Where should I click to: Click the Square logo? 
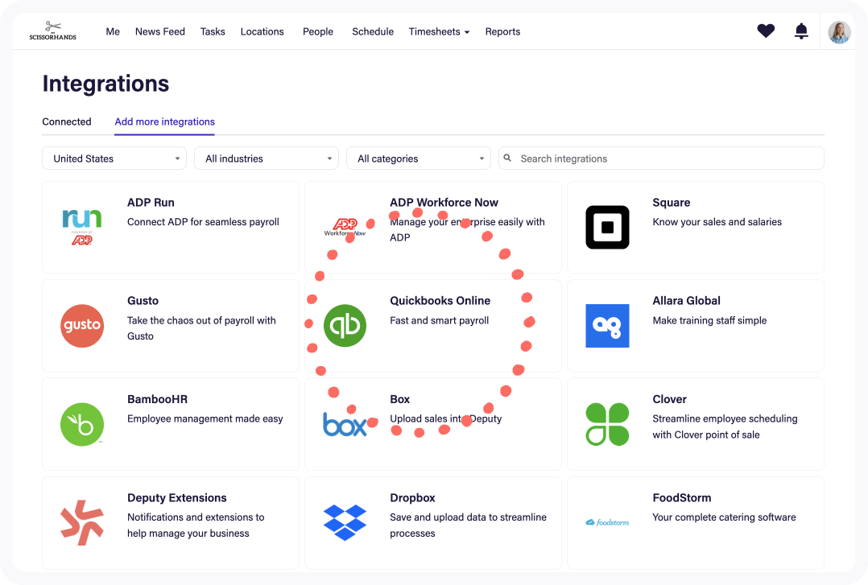point(607,227)
